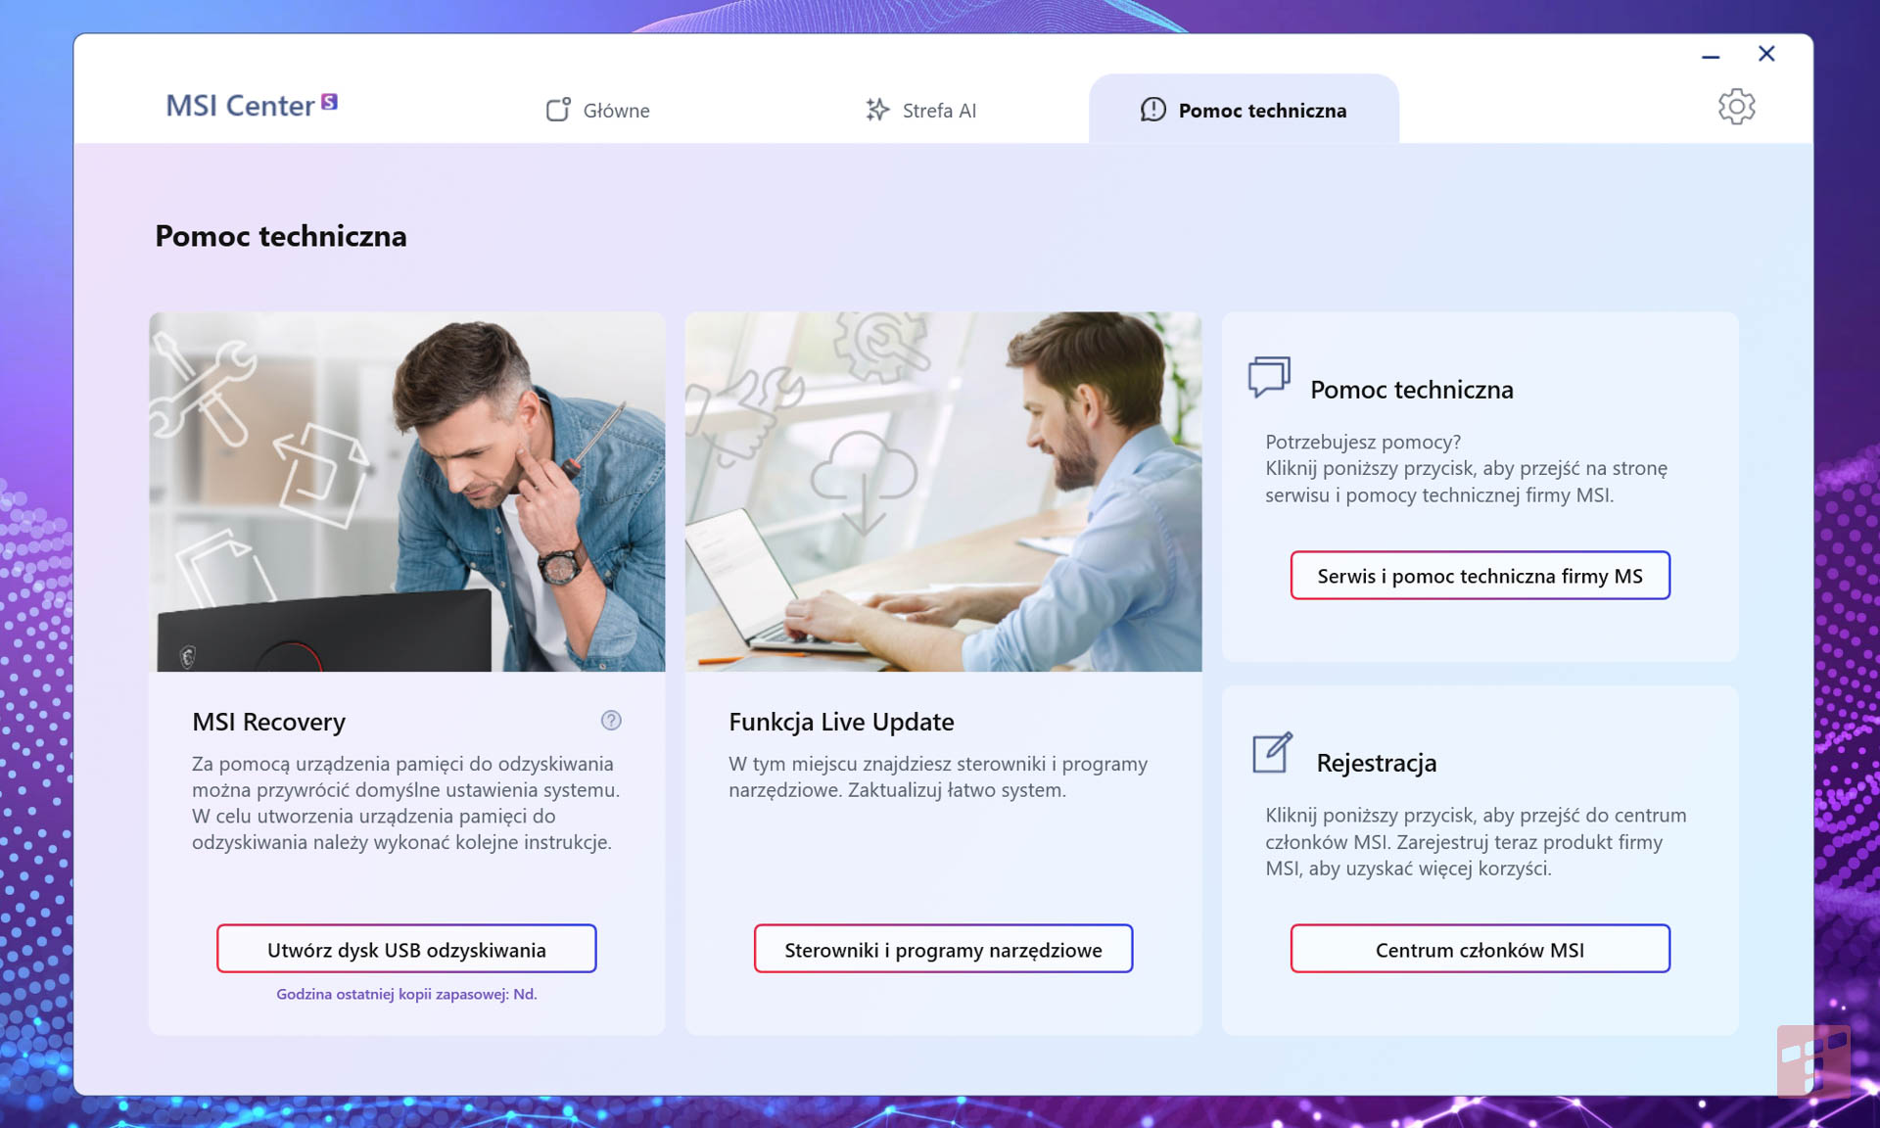The width and height of the screenshot is (1880, 1128).
Task: Click Utwórz dysk USB odzyskiwania button
Action: coord(406,949)
